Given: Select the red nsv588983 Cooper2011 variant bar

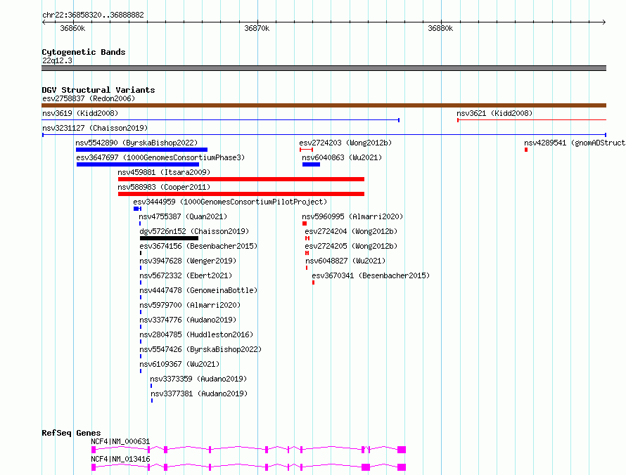Looking at the screenshot, I should [241, 194].
